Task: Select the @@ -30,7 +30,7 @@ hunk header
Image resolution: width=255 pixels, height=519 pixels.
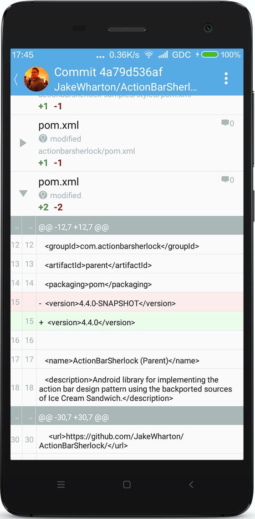Action: coord(127,416)
